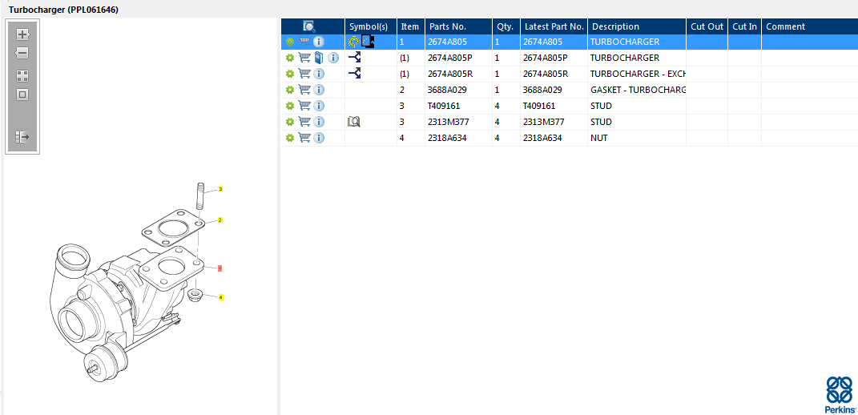Click the Description column header
Screen dimensions: 858x415
click(637, 26)
